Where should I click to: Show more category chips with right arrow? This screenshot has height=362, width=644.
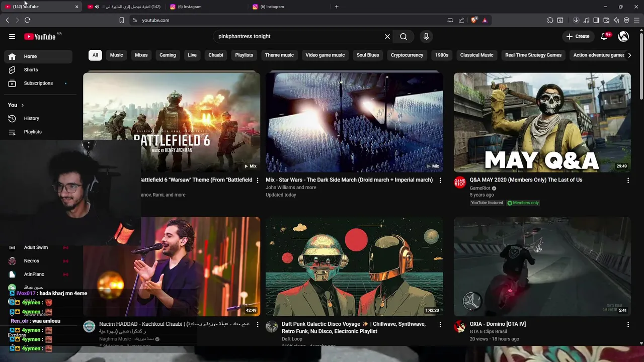click(629, 55)
